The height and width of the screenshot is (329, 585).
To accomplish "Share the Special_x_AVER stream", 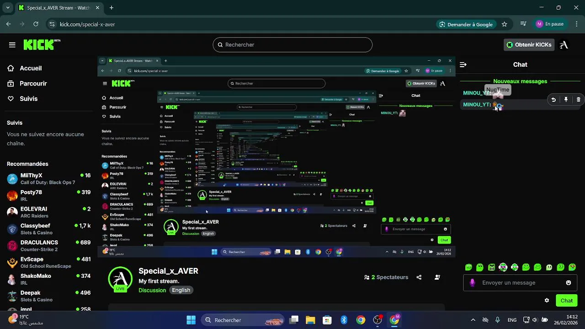I will [419, 277].
